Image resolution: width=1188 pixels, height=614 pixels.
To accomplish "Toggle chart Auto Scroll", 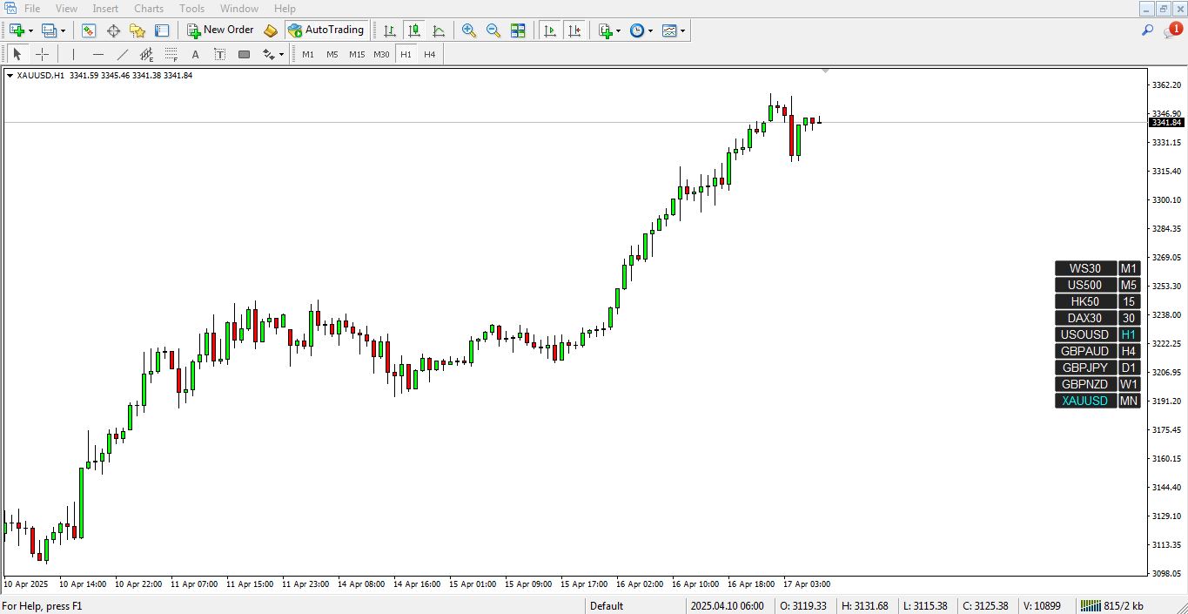I will pos(550,30).
